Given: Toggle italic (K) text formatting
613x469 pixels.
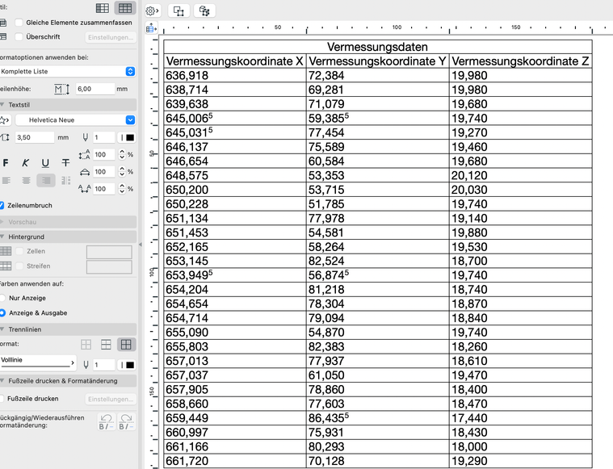Looking at the screenshot, I should (25, 163).
